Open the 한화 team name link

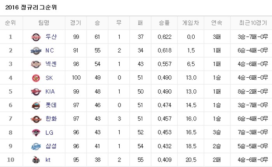pyautogui.click(x=51, y=118)
